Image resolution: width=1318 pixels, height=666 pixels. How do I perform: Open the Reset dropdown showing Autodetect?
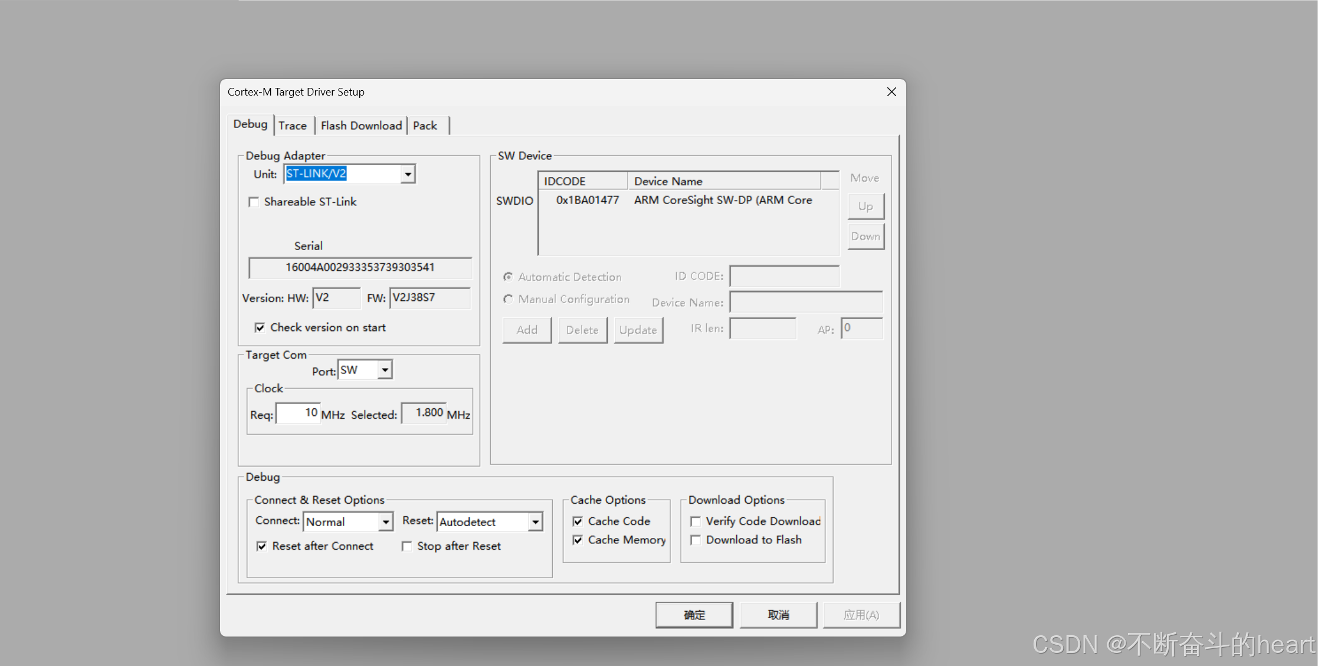tap(535, 521)
